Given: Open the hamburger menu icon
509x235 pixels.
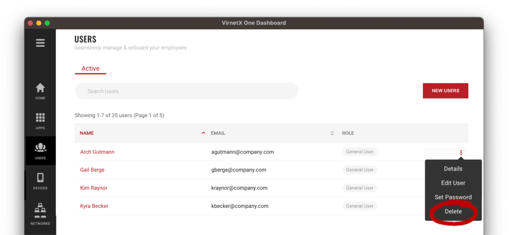Looking at the screenshot, I should click(40, 43).
